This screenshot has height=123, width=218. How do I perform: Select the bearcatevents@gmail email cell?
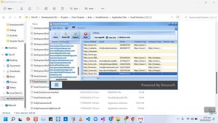coord(109,70)
